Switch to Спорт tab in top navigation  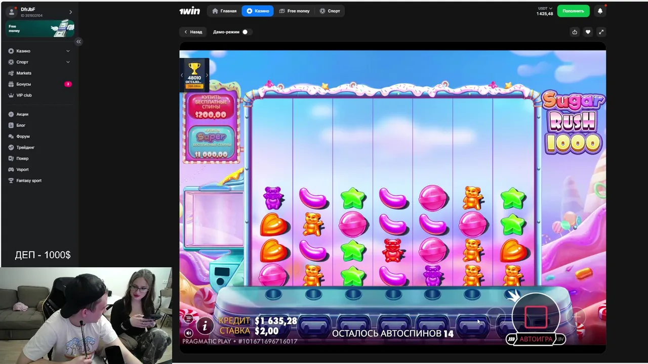[330, 11]
